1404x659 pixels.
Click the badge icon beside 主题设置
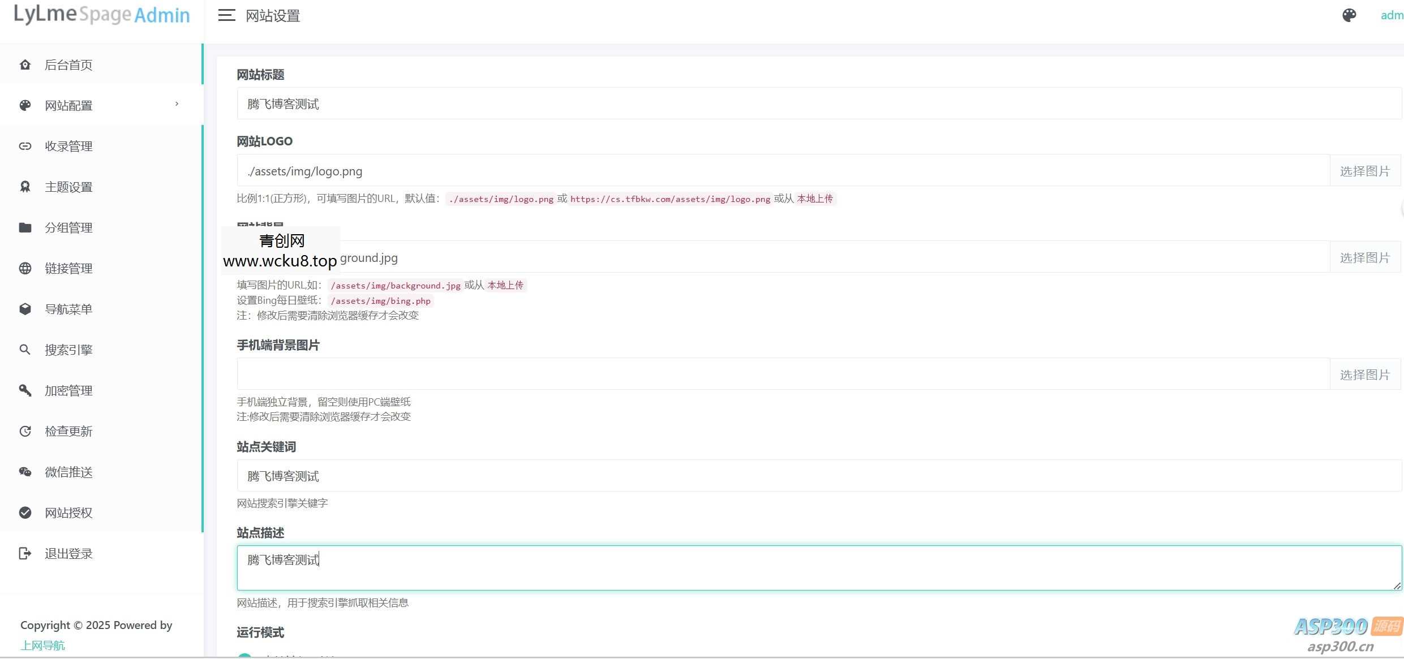25,187
